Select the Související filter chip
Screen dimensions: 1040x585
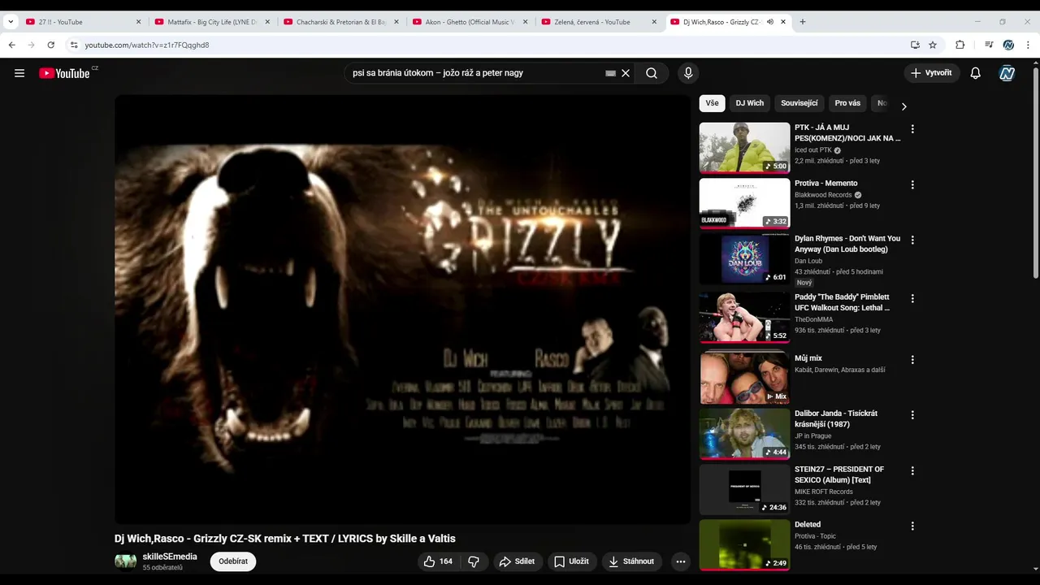(x=799, y=103)
